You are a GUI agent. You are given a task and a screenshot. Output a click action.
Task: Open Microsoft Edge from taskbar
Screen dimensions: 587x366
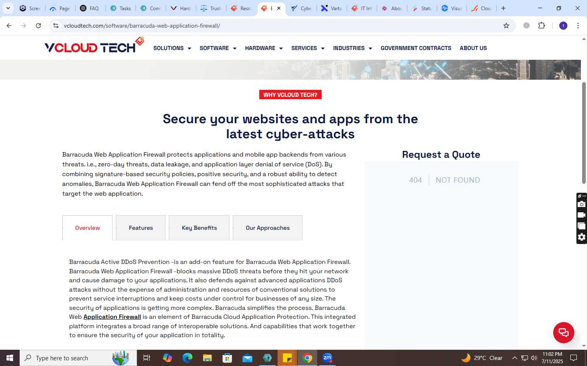pos(187,358)
